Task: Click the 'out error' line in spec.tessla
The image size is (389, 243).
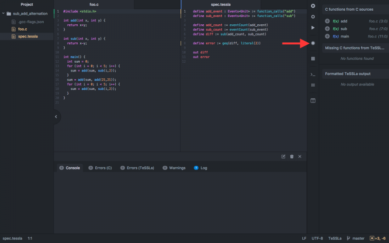Action: coord(201,57)
